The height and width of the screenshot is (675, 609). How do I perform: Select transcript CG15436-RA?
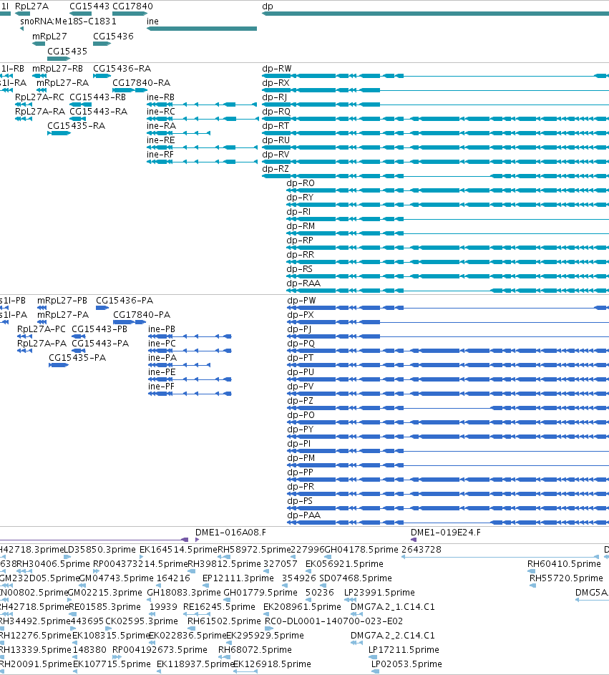(122, 69)
